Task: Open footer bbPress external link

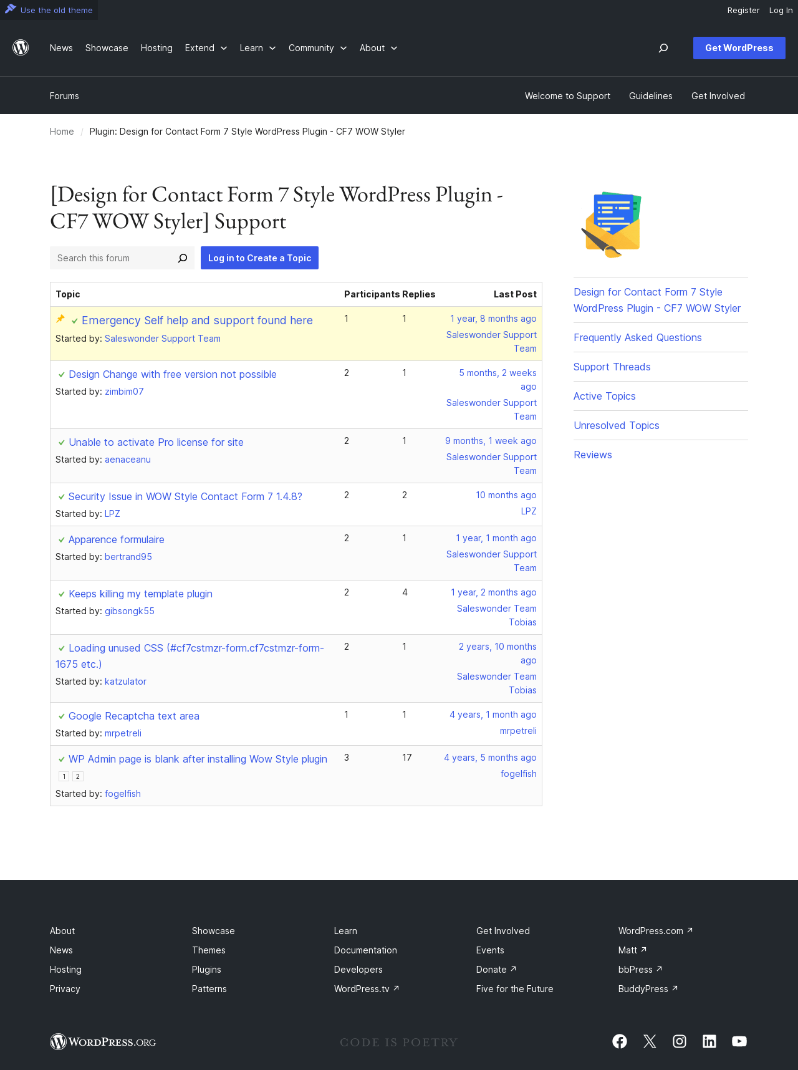Action: point(640,970)
